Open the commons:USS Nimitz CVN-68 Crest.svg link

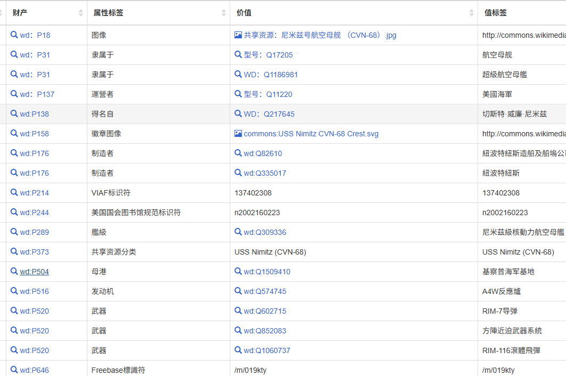click(311, 134)
